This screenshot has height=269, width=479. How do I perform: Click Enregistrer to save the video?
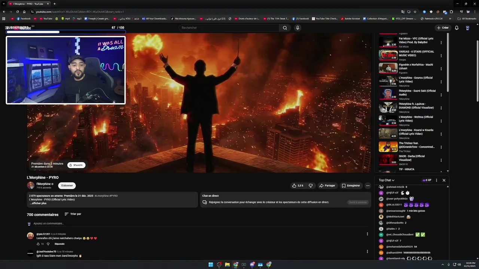click(351, 186)
